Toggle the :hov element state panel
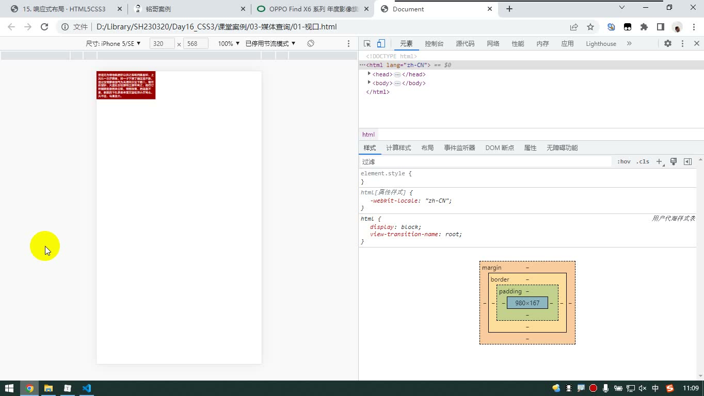704x396 pixels. [x=624, y=162]
